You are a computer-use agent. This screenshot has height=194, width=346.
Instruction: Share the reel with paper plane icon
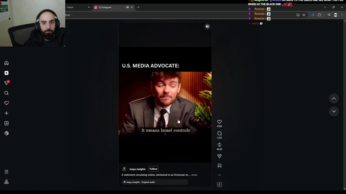(219, 156)
